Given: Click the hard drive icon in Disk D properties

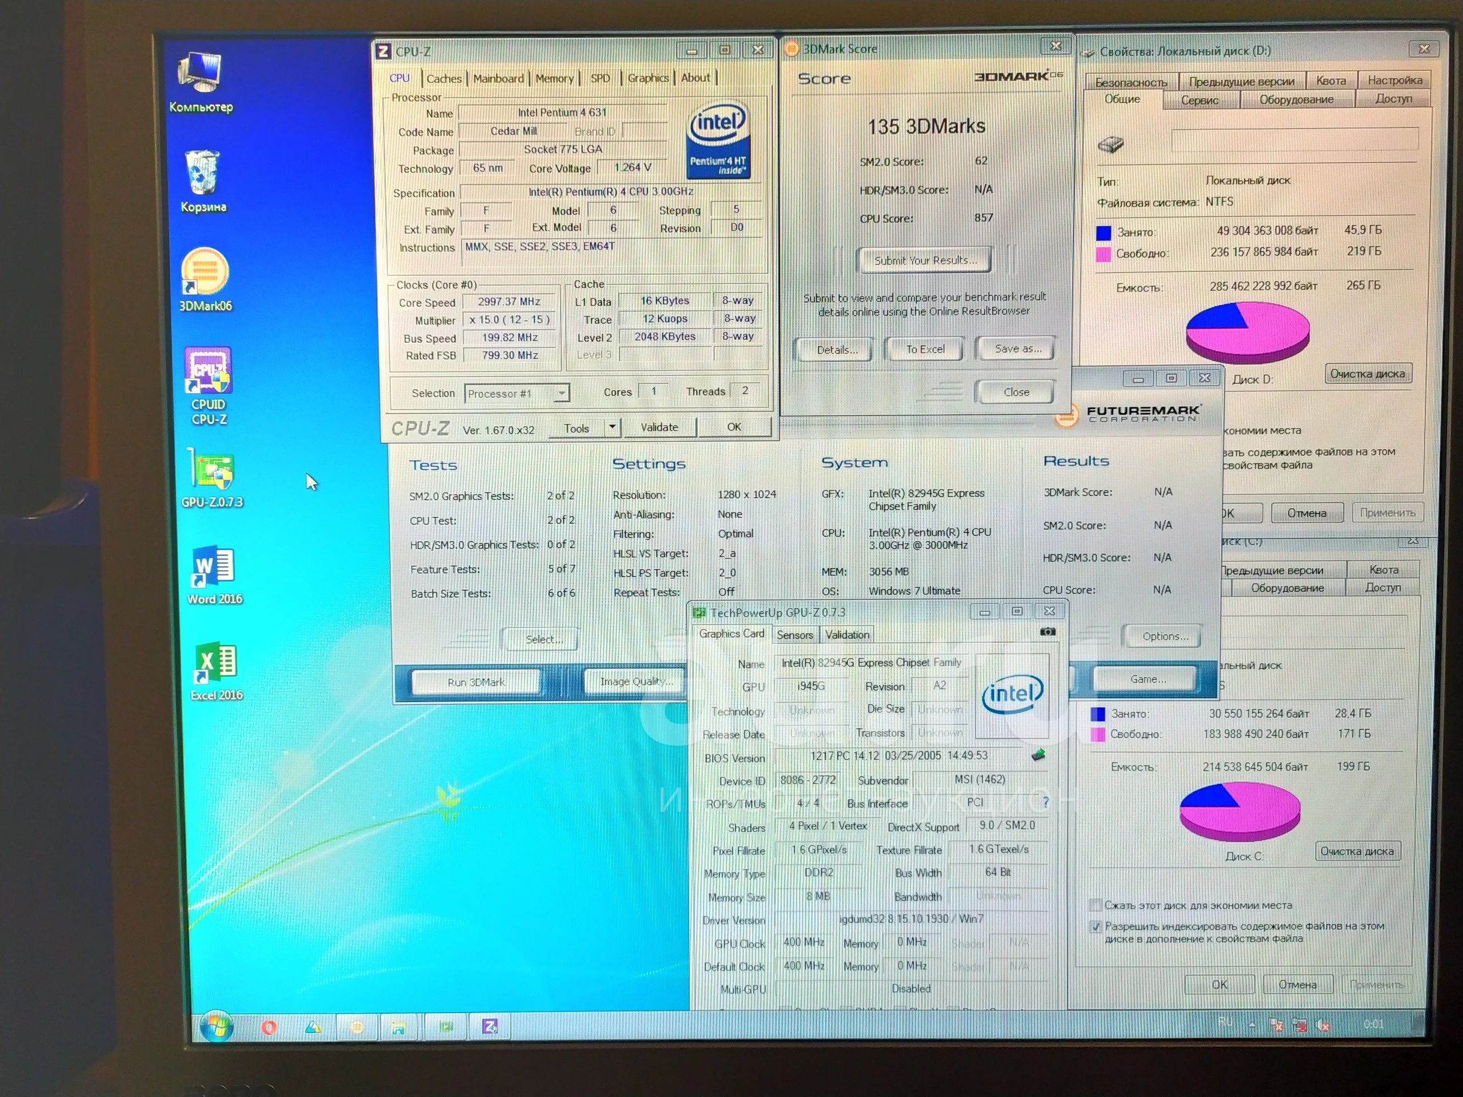Looking at the screenshot, I should pyautogui.click(x=1111, y=143).
